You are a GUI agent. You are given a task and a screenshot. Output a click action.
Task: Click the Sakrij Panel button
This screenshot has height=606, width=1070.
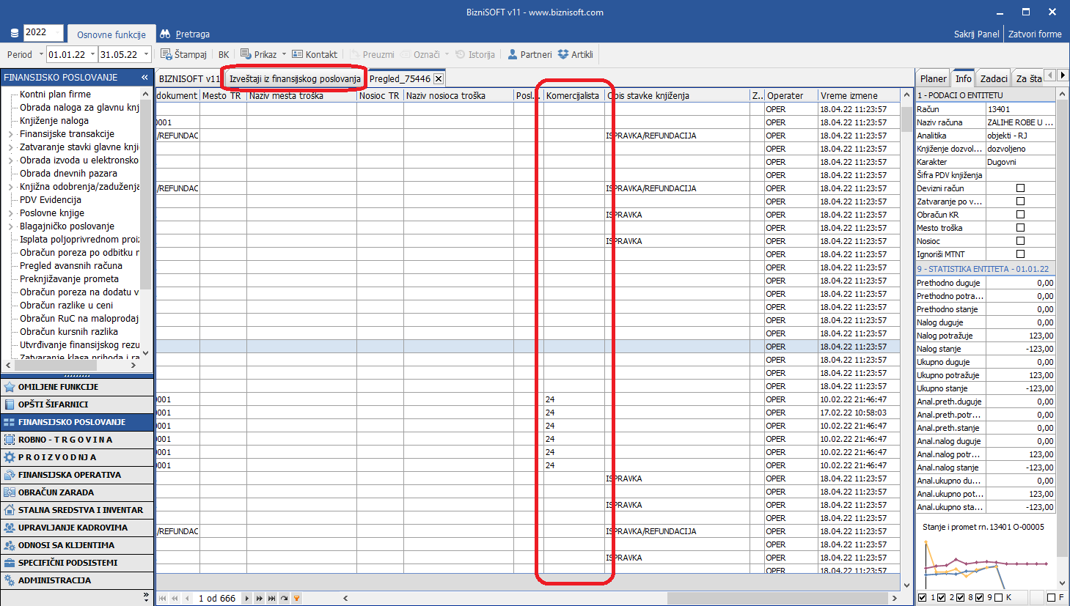click(976, 34)
